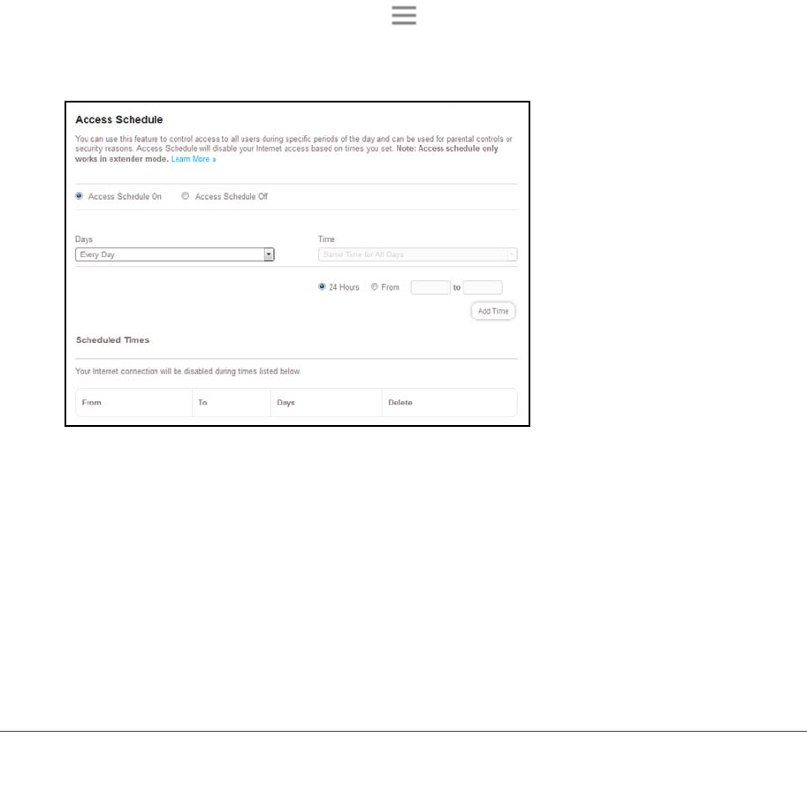Open the Same Time for All Days dropdown
807x790 pixels.
417,254
